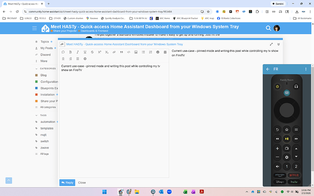Open the forum search magnifier icon
314x196 pixels.
[268, 29]
